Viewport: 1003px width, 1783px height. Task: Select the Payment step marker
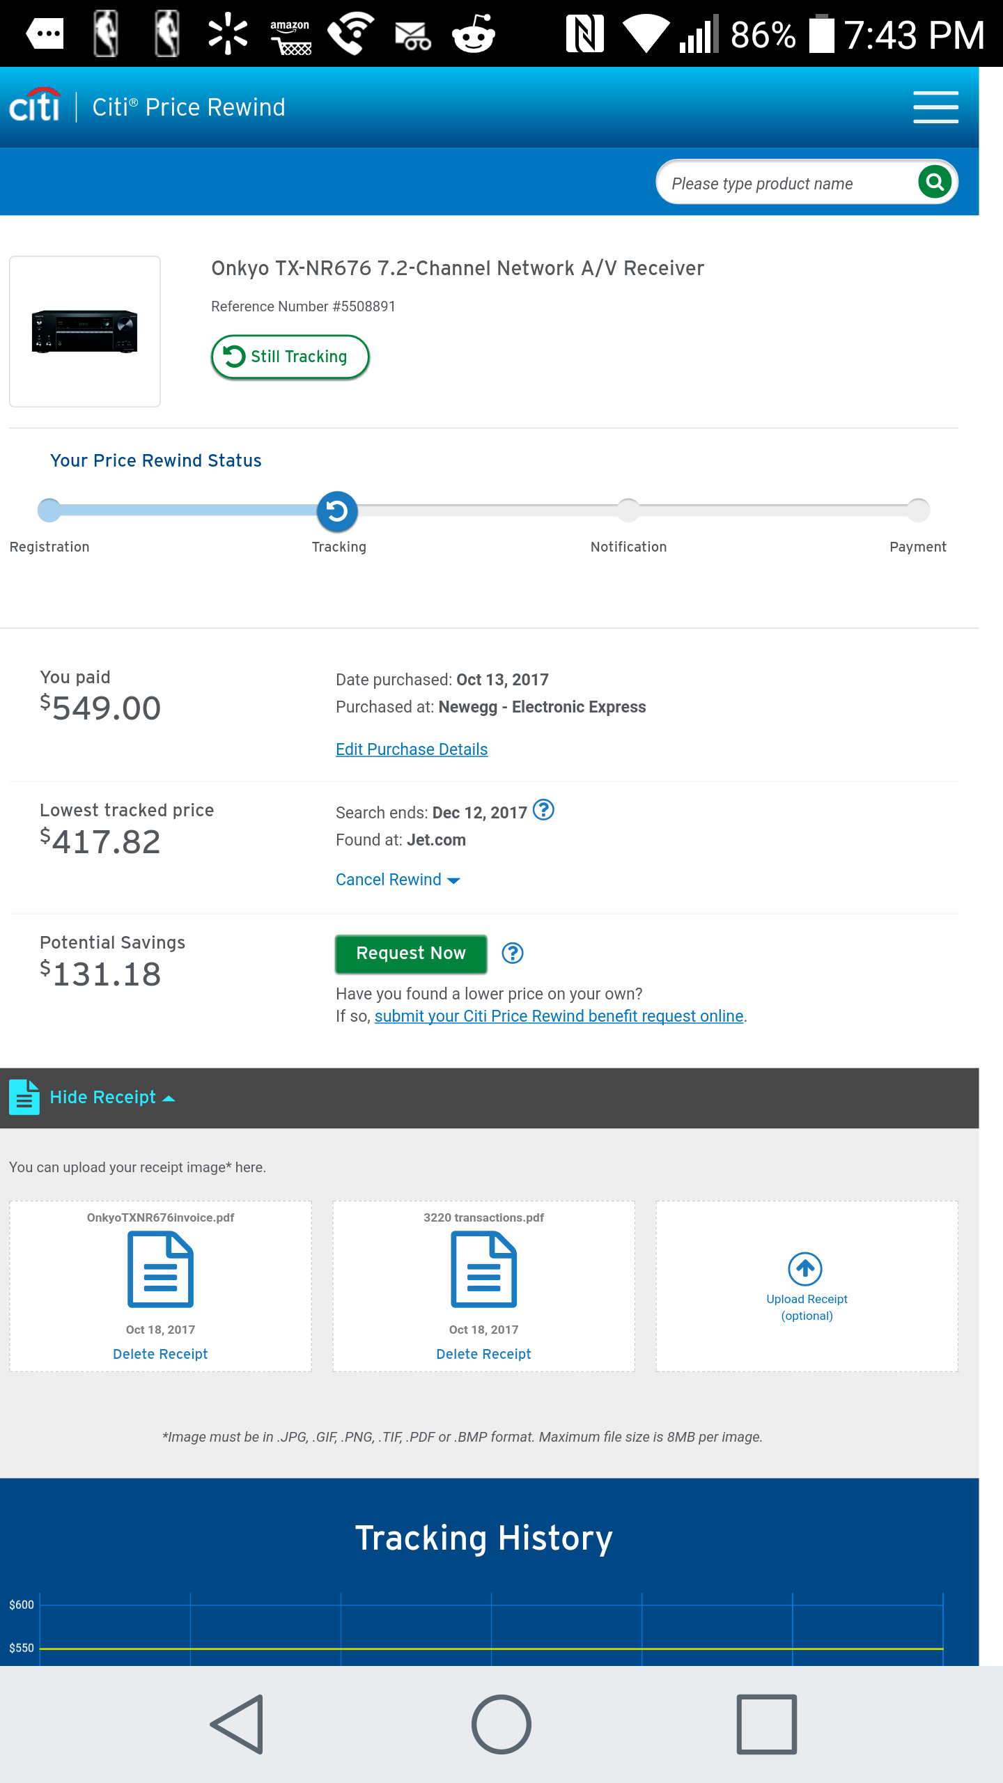tap(918, 511)
